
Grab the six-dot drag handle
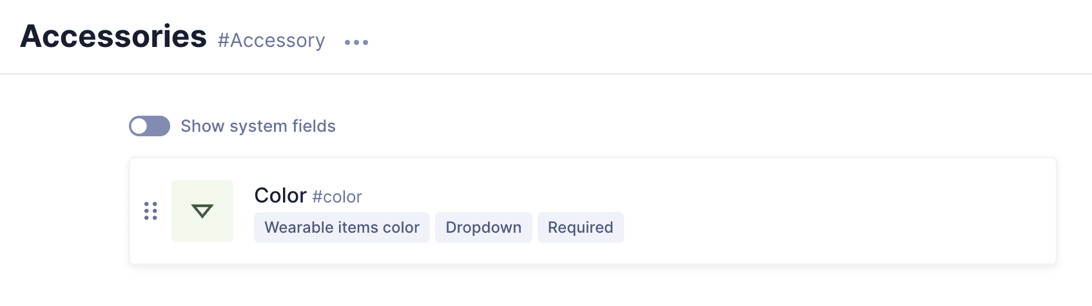(151, 211)
